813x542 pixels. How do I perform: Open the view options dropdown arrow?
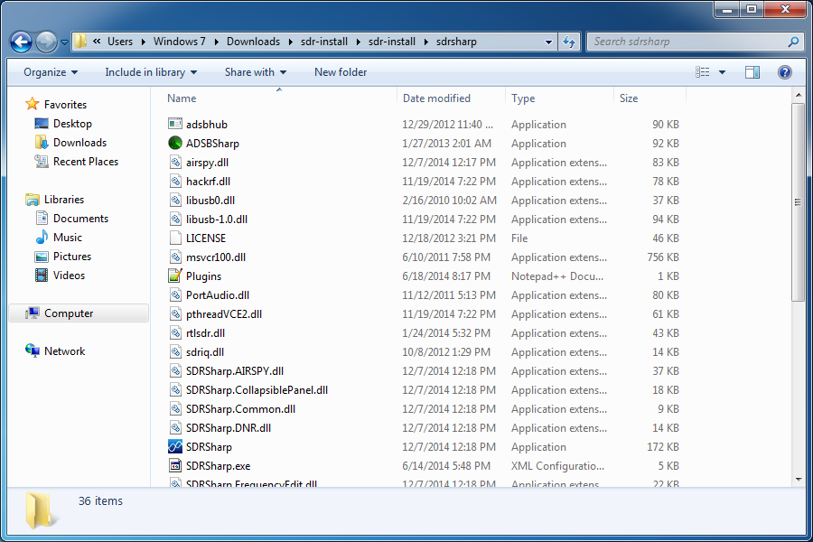click(722, 72)
